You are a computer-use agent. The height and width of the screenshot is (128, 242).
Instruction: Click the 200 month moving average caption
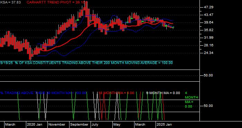tap(86, 63)
